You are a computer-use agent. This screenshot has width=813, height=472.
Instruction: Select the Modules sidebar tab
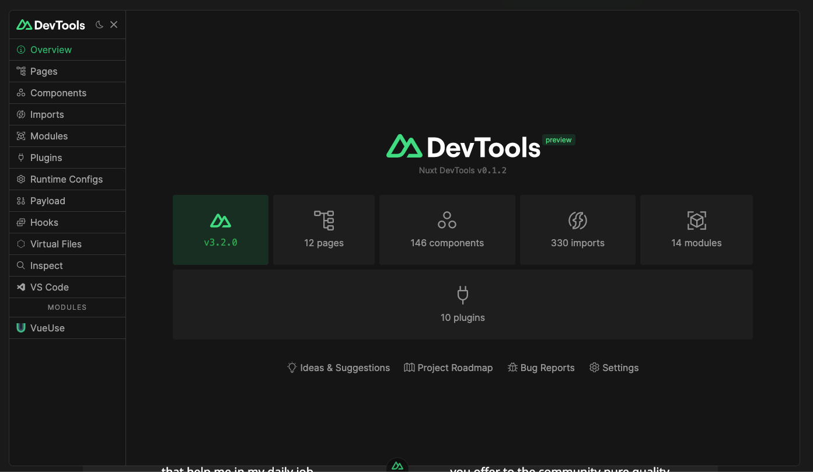pos(67,136)
